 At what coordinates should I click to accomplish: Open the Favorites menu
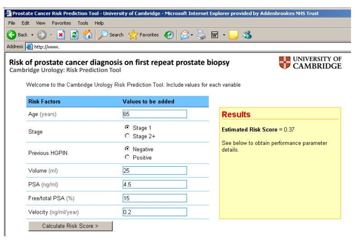tap(62, 23)
